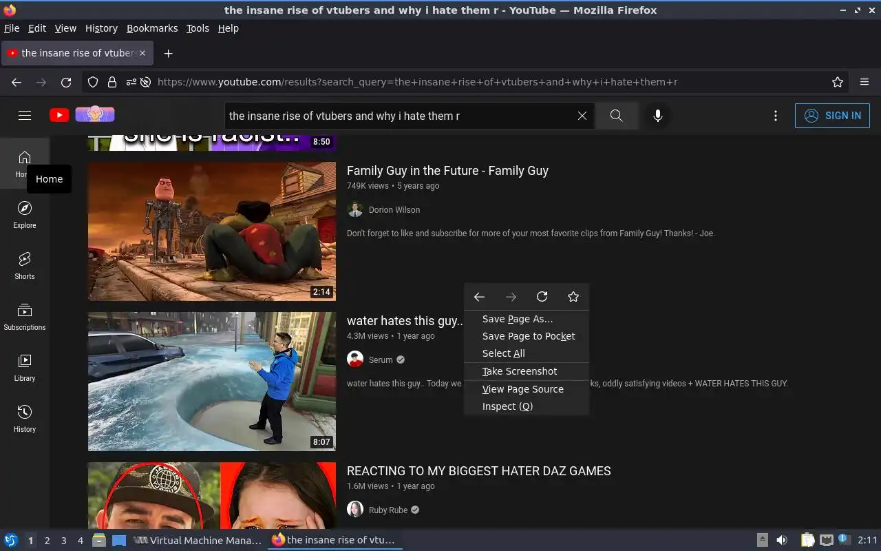Click Ruby Rube channel avatar
Viewport: 881px width, 551px height.
click(355, 510)
